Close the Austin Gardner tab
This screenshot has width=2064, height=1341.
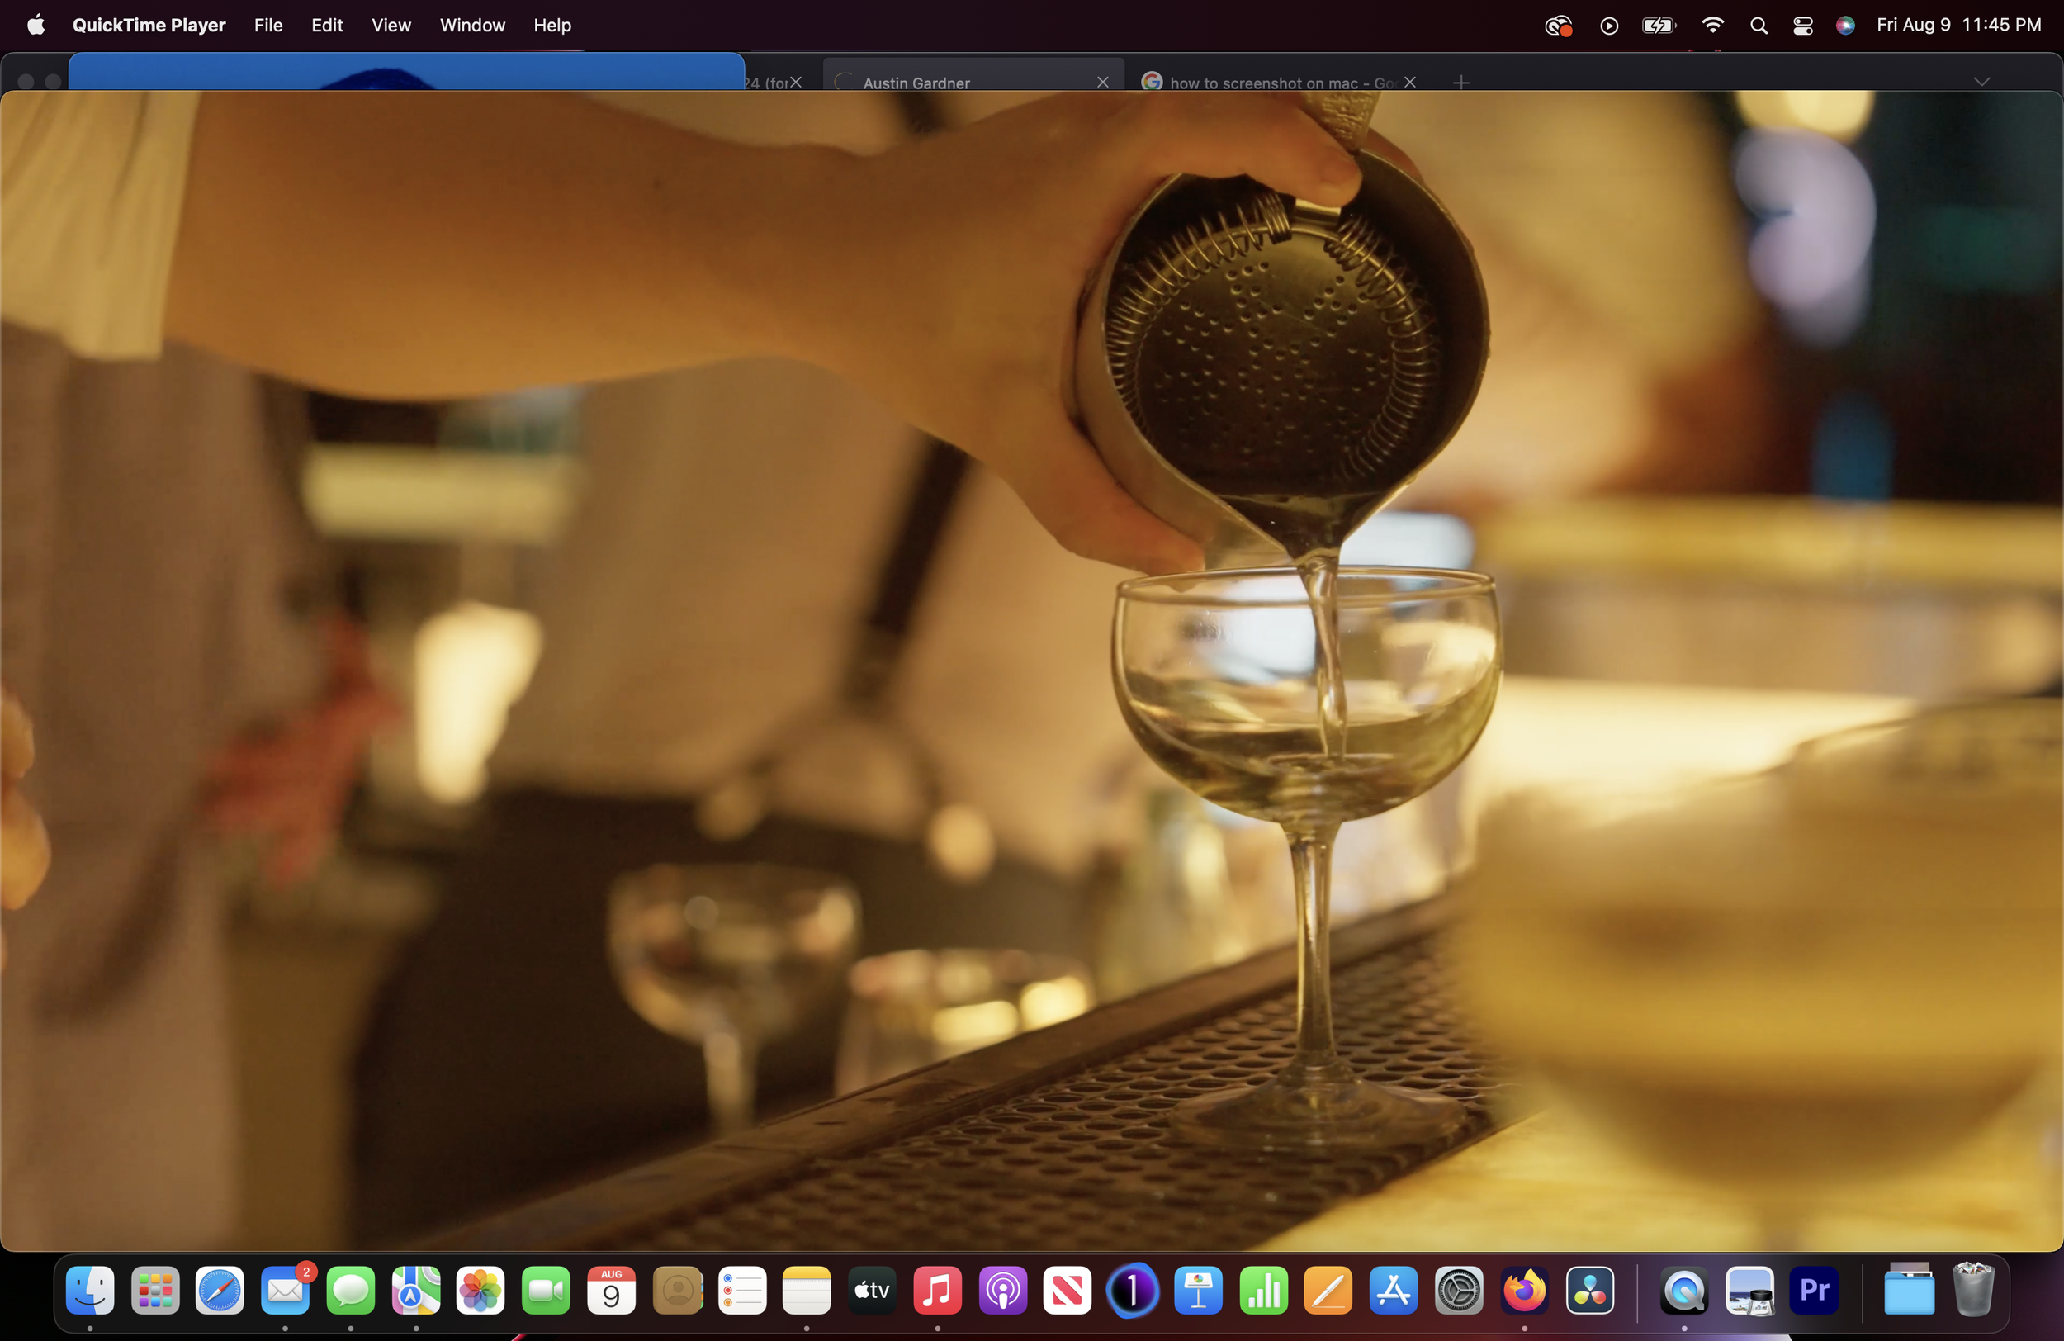click(x=1102, y=83)
